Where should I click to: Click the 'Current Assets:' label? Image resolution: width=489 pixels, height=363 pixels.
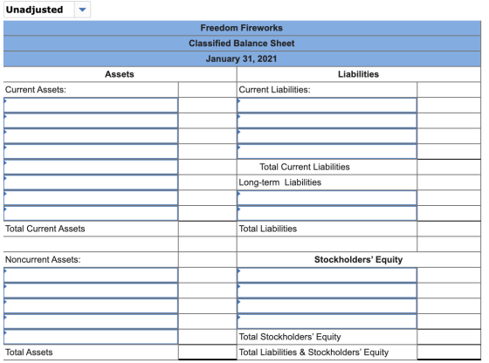tap(36, 90)
